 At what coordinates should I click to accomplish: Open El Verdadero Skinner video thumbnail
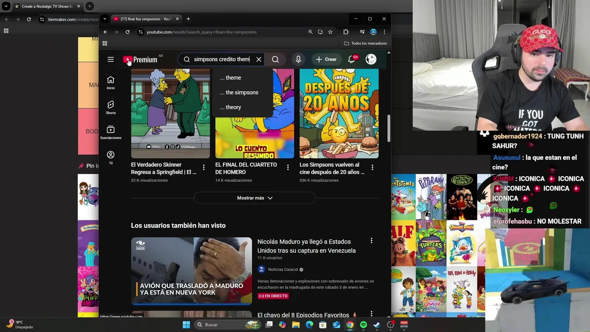pyautogui.click(x=171, y=113)
